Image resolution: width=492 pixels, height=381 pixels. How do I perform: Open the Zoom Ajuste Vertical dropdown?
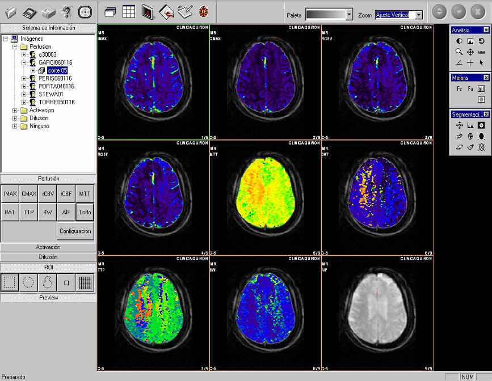pos(419,15)
